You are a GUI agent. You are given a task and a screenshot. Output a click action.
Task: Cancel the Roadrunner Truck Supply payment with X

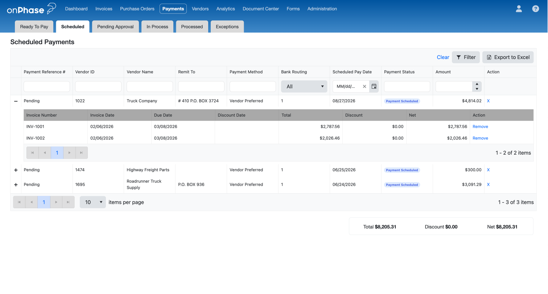click(x=488, y=185)
